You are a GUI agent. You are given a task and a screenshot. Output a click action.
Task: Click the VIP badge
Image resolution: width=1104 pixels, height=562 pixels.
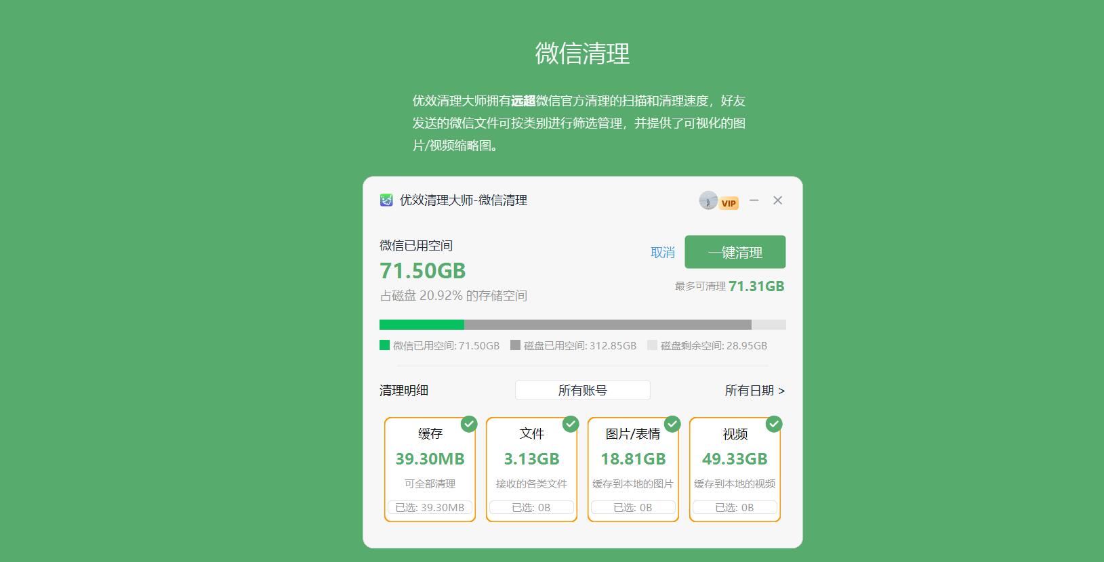(x=729, y=203)
